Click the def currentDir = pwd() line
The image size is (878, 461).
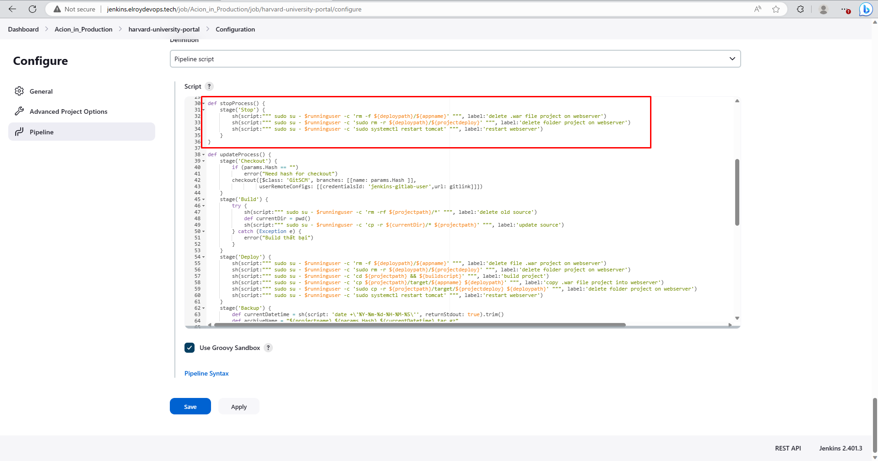point(277,219)
